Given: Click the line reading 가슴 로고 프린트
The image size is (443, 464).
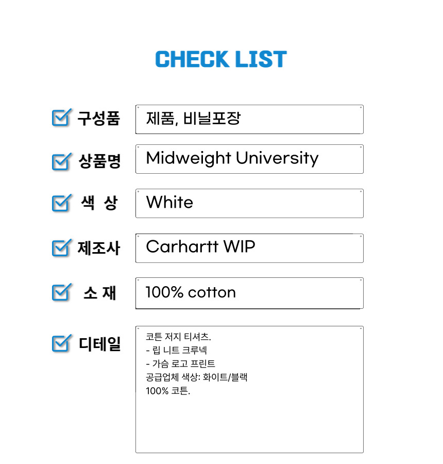Looking at the screenshot, I should (180, 364).
